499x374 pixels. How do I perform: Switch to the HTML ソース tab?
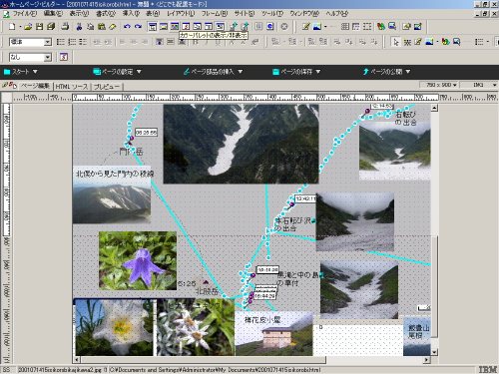coord(72,87)
